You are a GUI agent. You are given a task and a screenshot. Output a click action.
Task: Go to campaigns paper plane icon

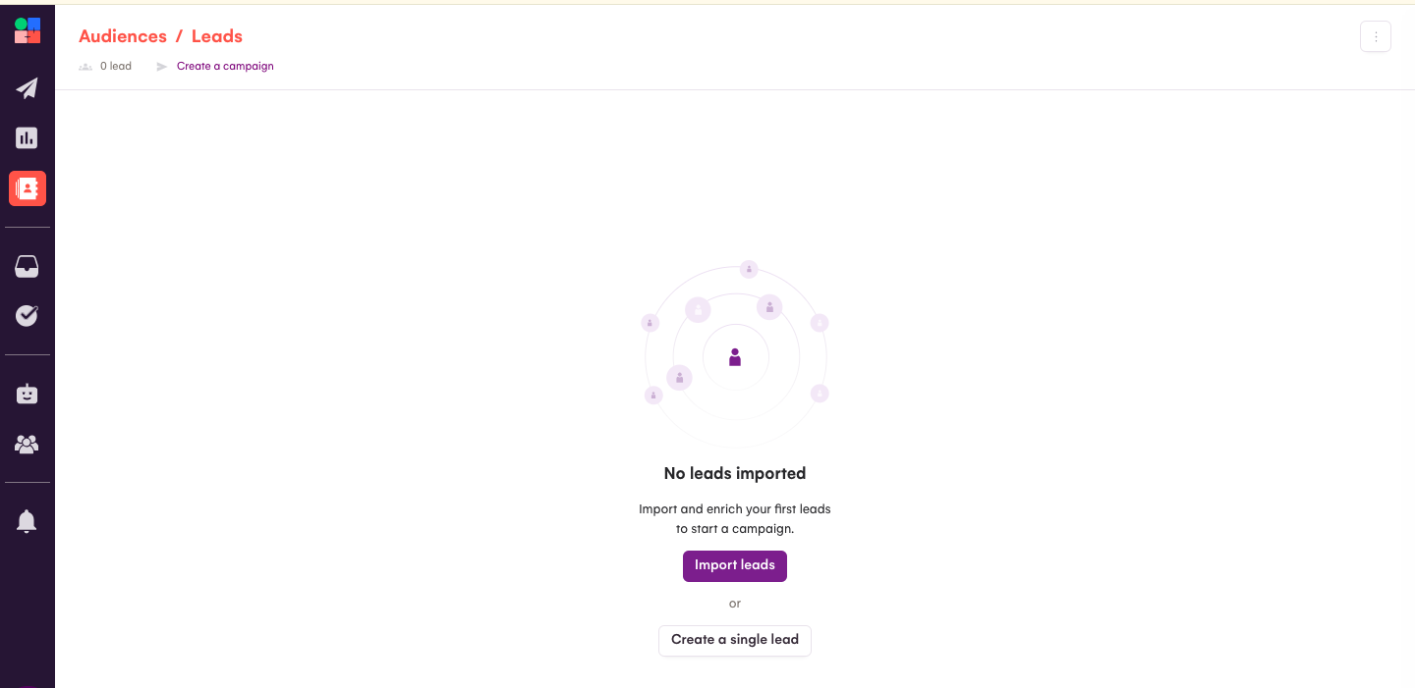(x=28, y=88)
